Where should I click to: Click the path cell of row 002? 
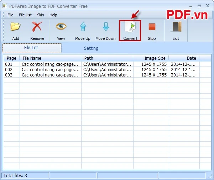click(x=107, y=70)
